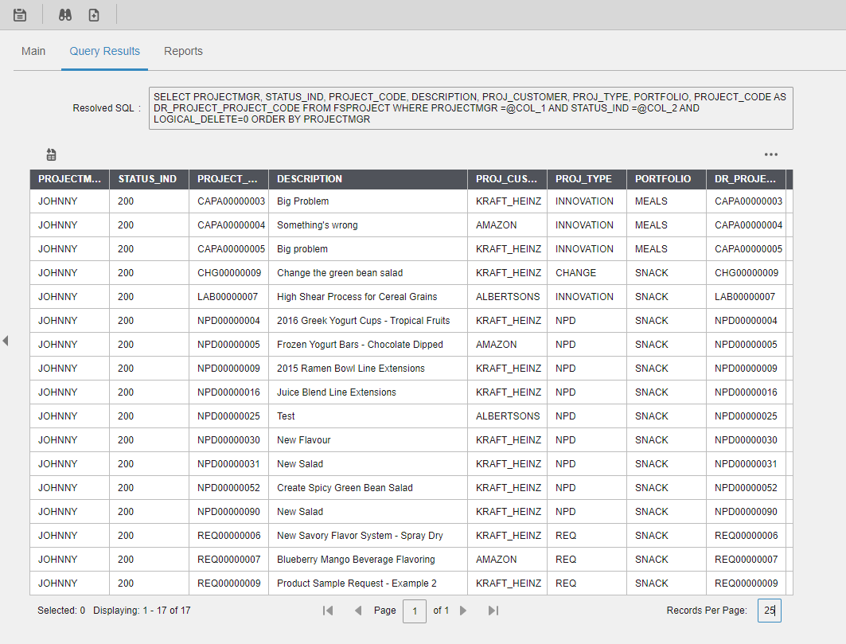Click the previous page arrow icon
This screenshot has height=644, width=846.
coord(357,610)
